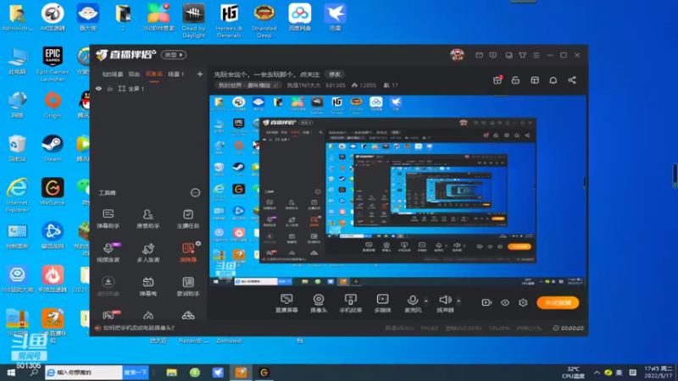Add 多媒体 multimedia source
678x381 pixels.
point(382,303)
